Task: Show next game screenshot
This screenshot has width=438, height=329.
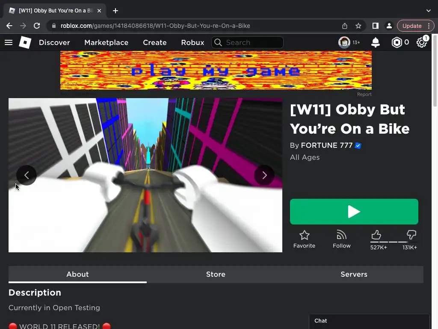Action: click(x=264, y=175)
